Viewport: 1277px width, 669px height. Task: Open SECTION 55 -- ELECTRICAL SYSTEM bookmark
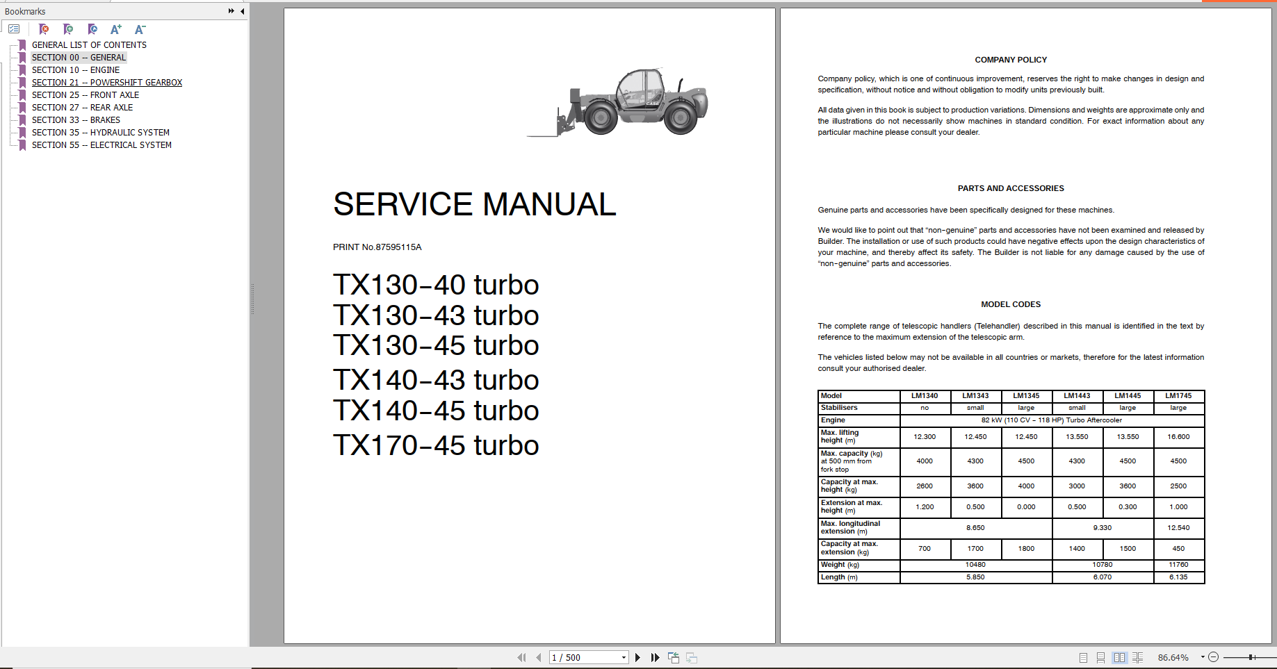click(x=101, y=145)
